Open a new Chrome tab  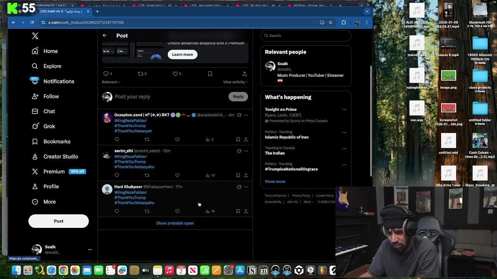tap(97, 11)
